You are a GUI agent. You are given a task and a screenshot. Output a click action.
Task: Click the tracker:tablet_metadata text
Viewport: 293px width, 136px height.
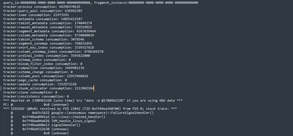coord(25,23)
